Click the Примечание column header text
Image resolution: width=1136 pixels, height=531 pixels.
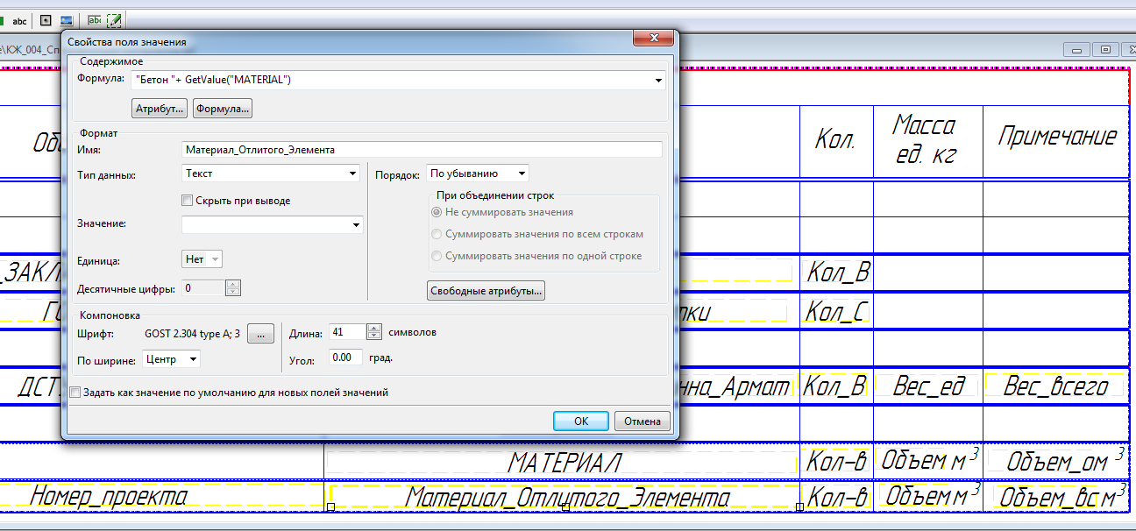tap(1057, 137)
